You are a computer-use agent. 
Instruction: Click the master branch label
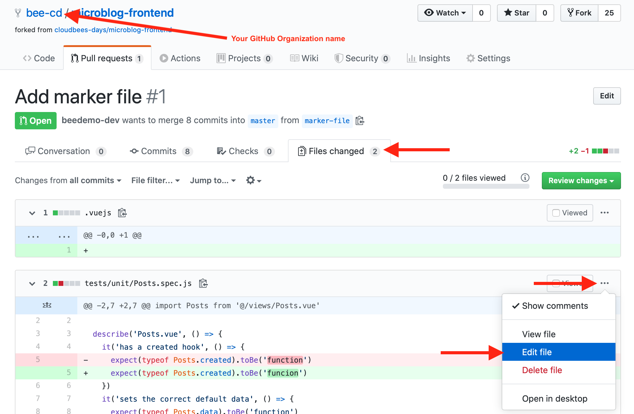(x=263, y=121)
